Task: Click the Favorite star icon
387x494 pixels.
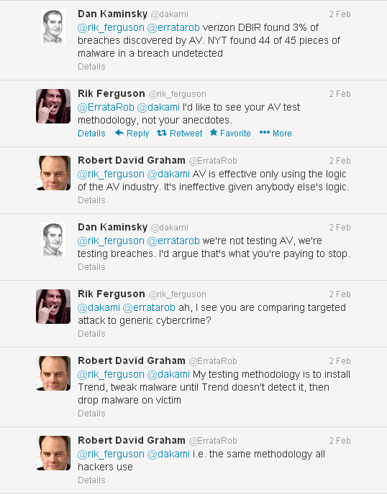Action: pyautogui.click(x=214, y=133)
